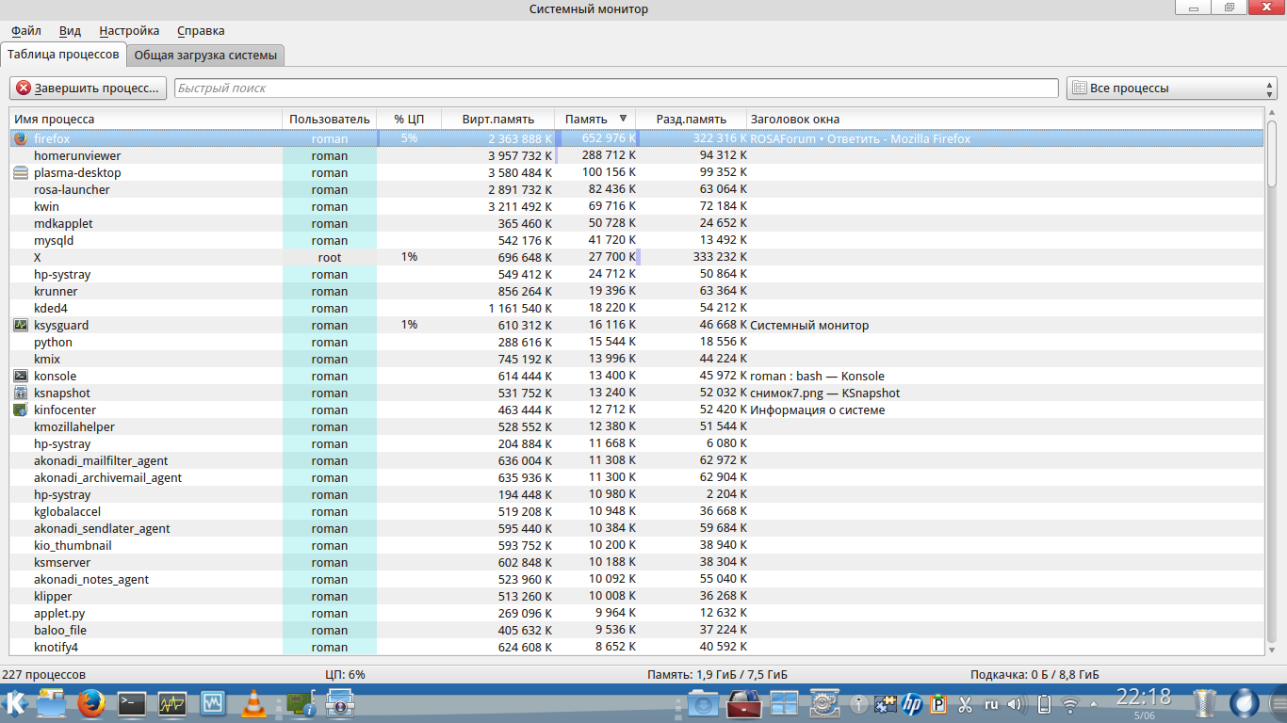This screenshot has width=1287, height=723.
Task: Click the blue graph monitor taskbar icon
Action: [x=213, y=703]
